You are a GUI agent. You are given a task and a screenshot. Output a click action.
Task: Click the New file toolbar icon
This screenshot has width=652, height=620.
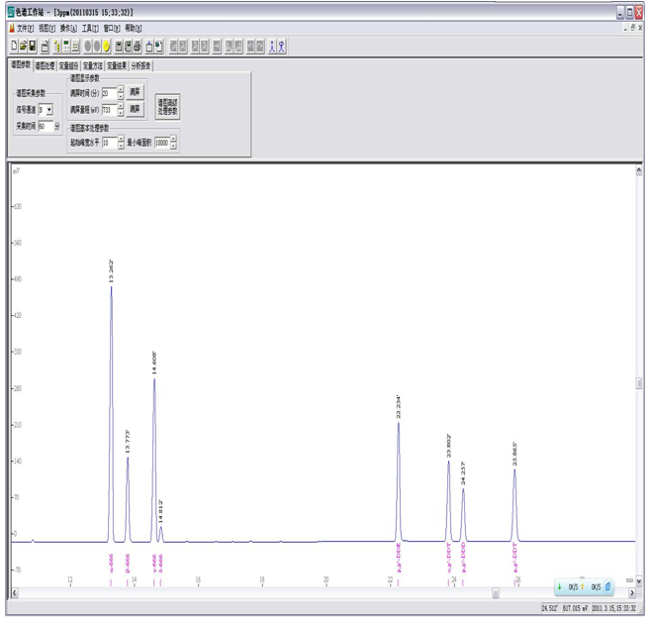pos(13,47)
